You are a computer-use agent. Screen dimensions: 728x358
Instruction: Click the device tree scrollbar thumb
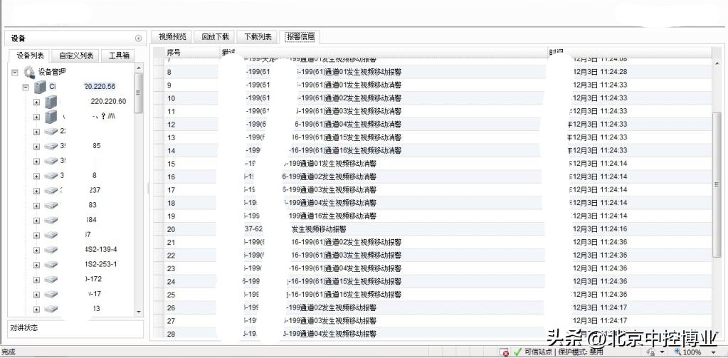click(x=138, y=93)
